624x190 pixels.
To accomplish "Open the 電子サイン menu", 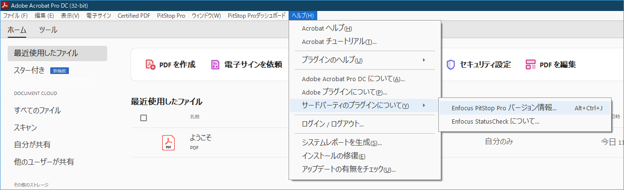I will click(99, 16).
